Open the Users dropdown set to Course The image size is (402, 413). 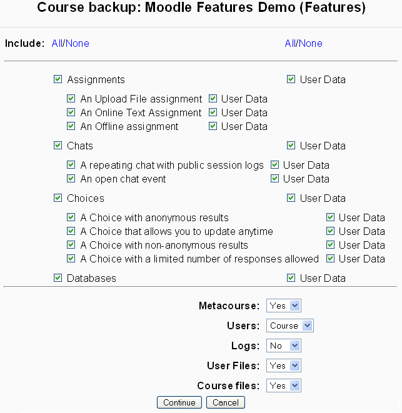[x=290, y=326]
